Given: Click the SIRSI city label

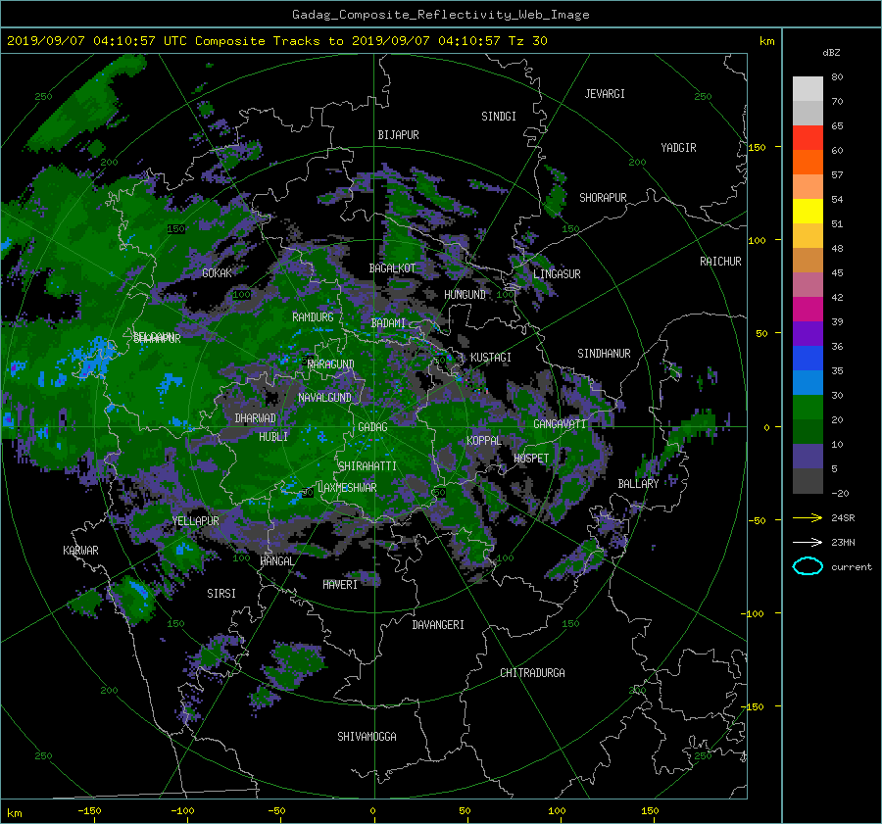Looking at the screenshot, I should tap(221, 594).
